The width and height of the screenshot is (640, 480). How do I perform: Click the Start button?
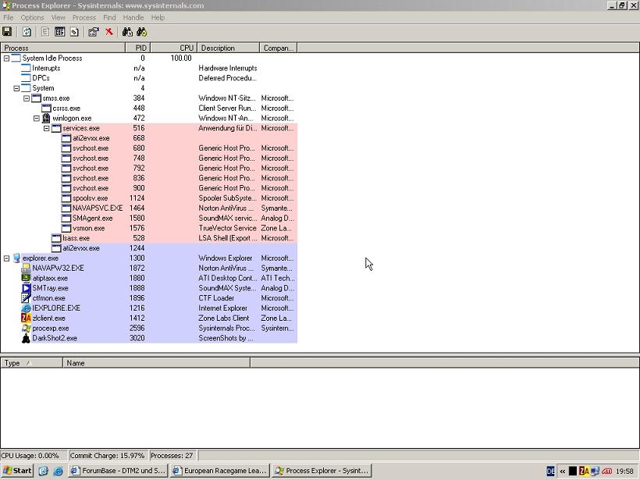17,471
